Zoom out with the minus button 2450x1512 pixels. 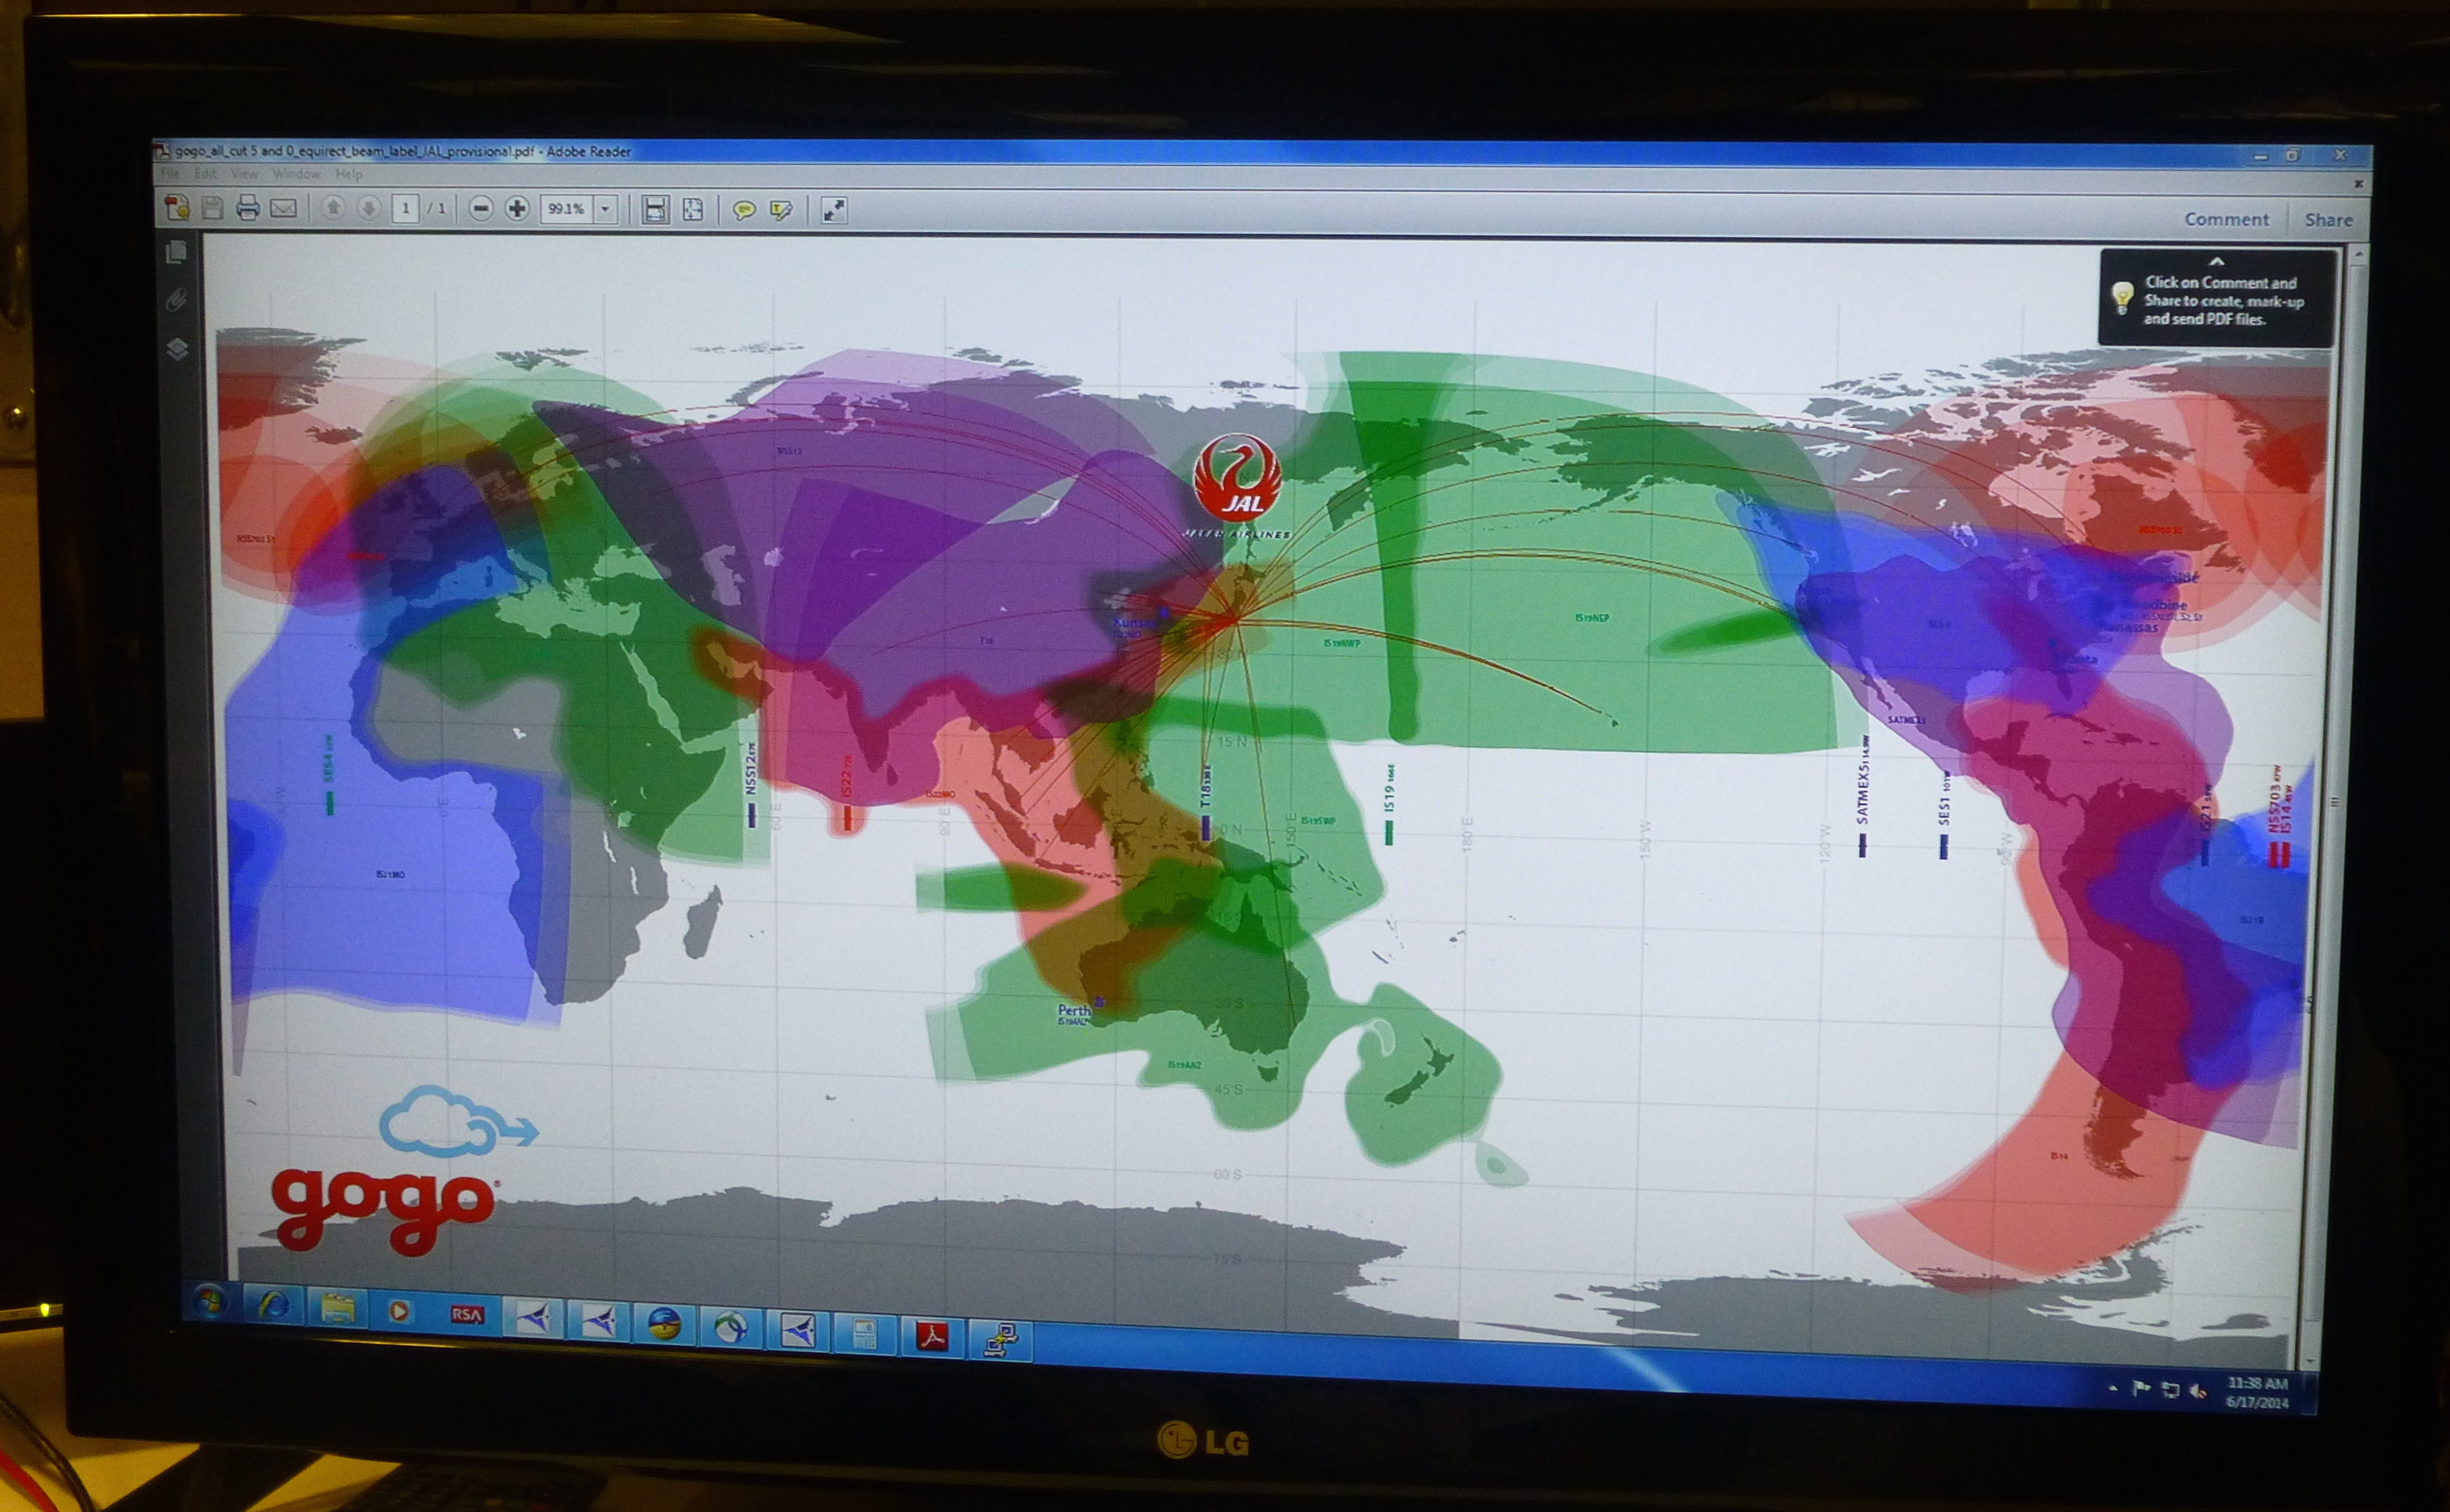[x=481, y=208]
